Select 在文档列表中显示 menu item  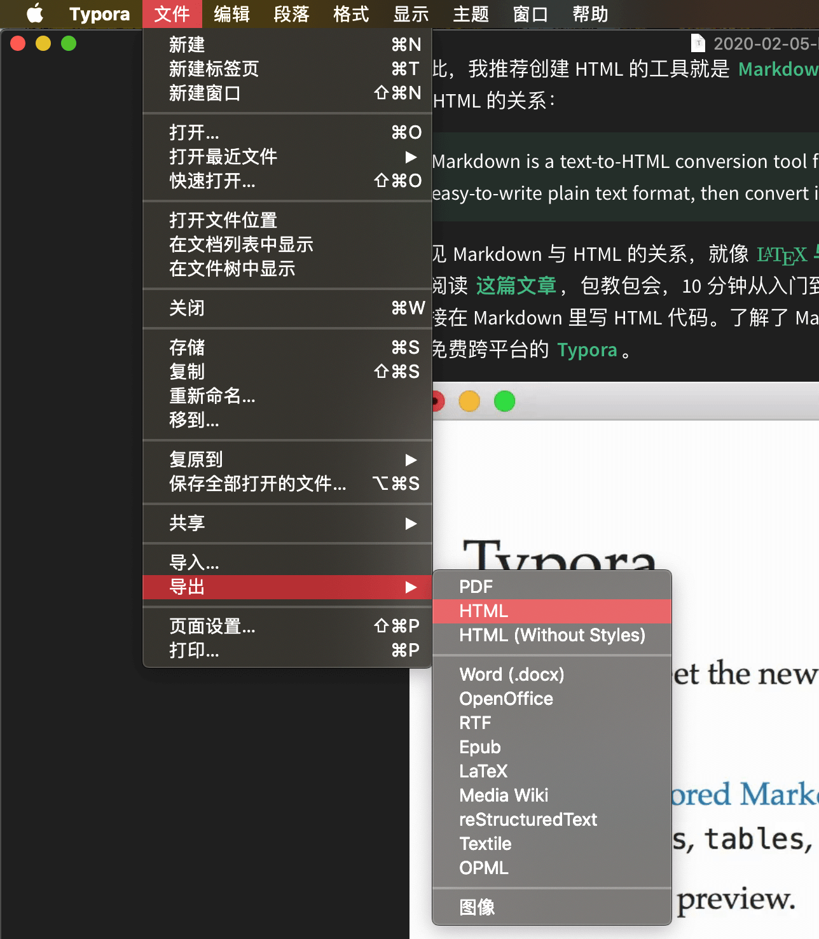[x=287, y=244]
